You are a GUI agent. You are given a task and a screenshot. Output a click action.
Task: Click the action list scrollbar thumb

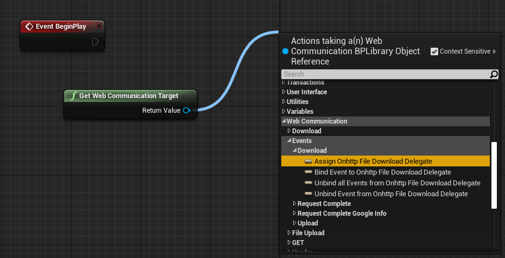[494, 175]
